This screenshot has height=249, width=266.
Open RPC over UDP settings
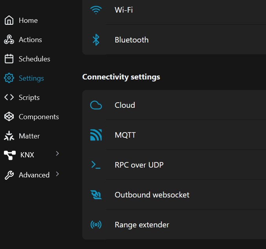(174, 165)
